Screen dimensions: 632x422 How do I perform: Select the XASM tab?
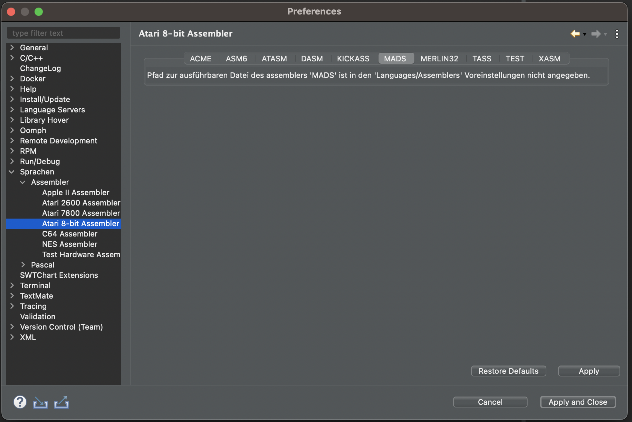point(549,59)
